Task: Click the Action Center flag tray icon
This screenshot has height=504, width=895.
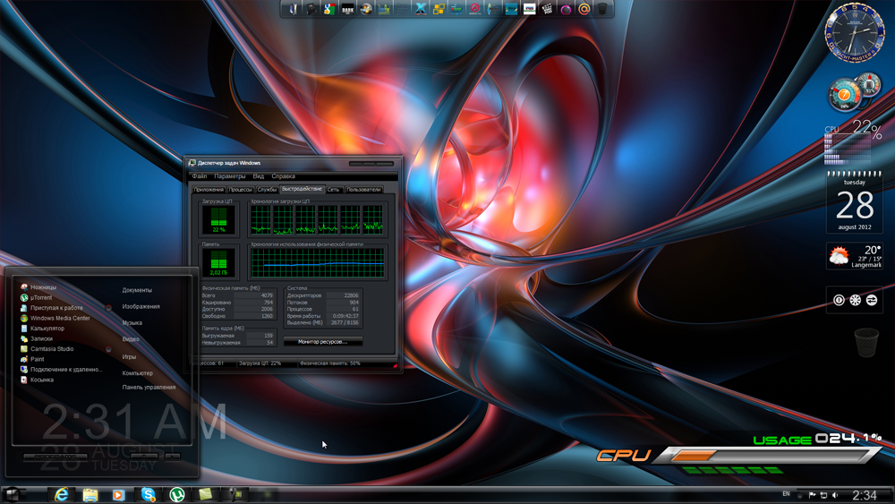Action: tap(812, 495)
